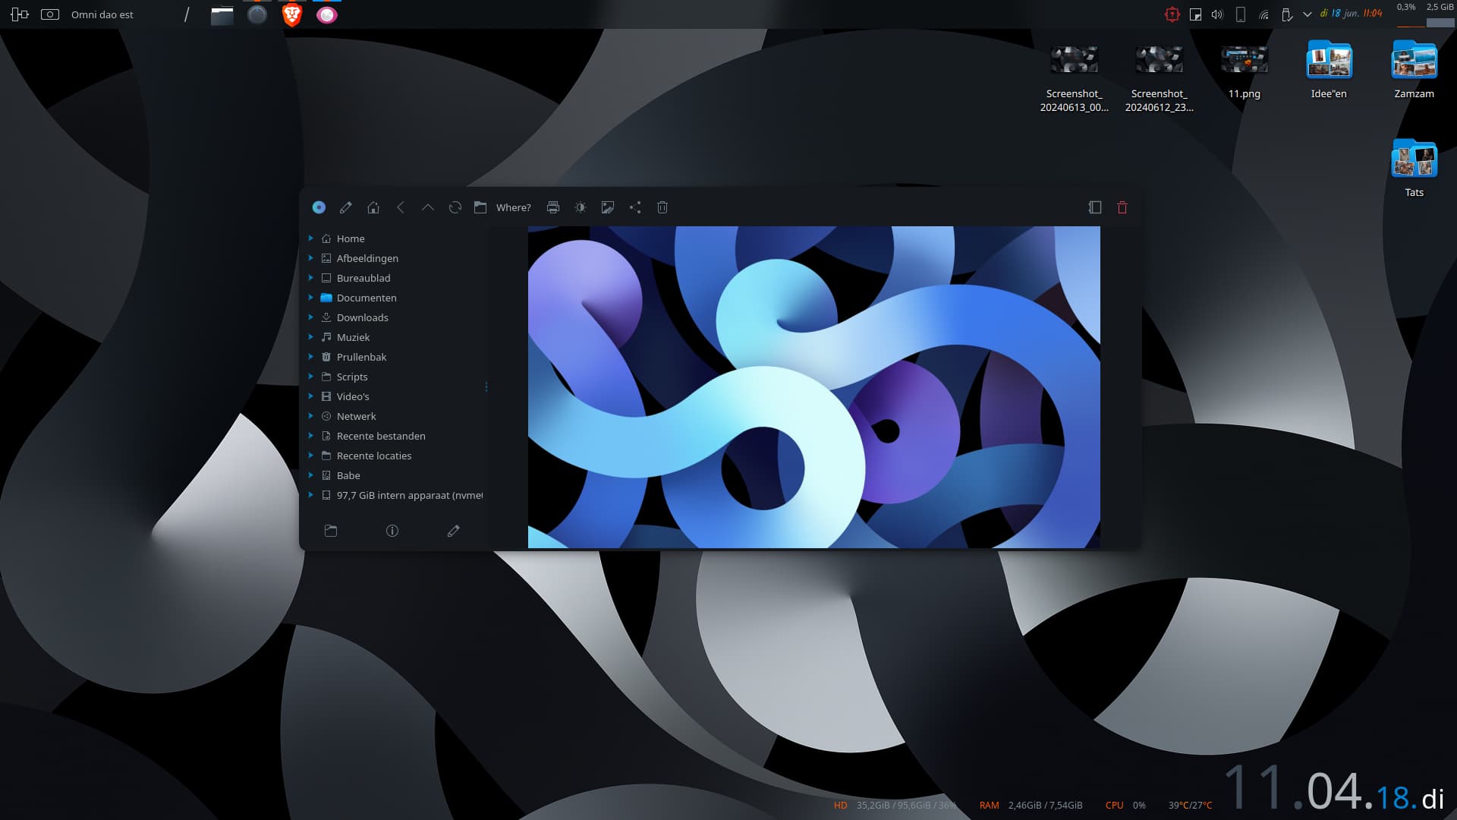The height and width of the screenshot is (820, 1457).
Task: Select Scripts in the sidebar
Action: click(x=352, y=377)
